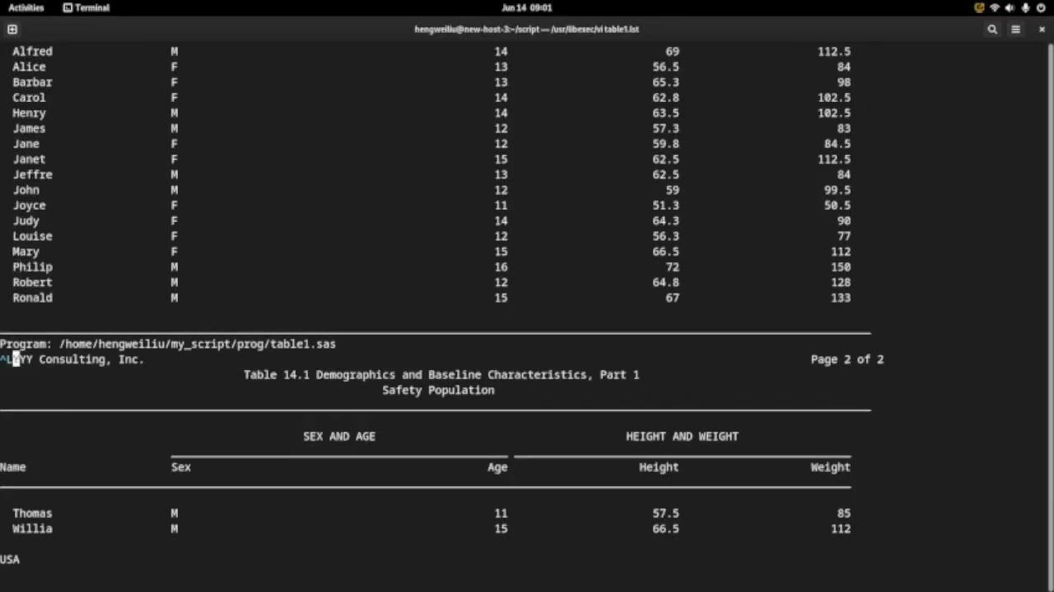The image size is (1054, 592).
Task: Select the name James
Action: click(x=29, y=128)
